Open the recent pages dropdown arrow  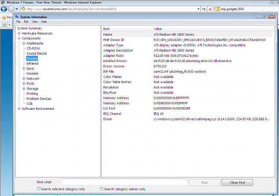pos(17,9)
